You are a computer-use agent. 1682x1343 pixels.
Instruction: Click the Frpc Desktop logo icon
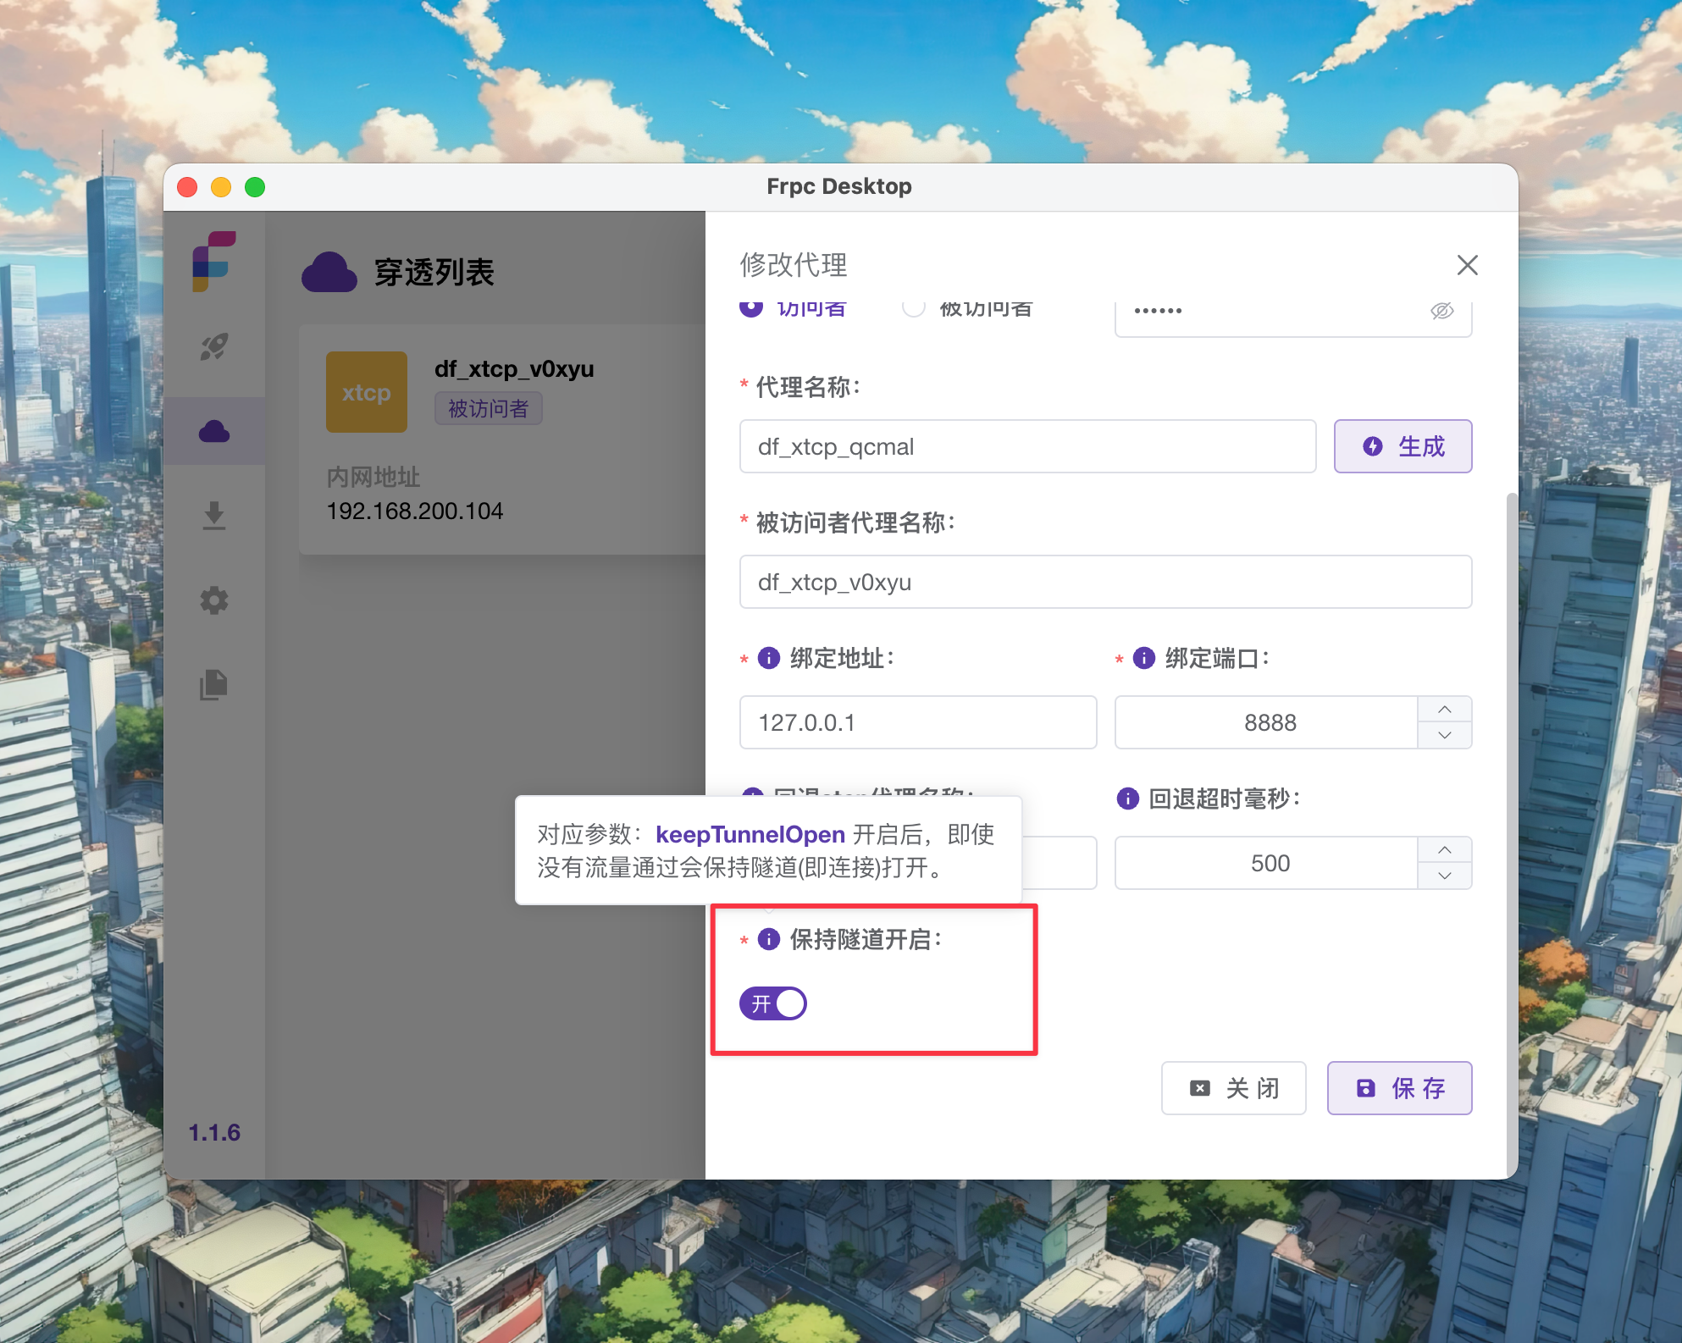click(x=214, y=262)
